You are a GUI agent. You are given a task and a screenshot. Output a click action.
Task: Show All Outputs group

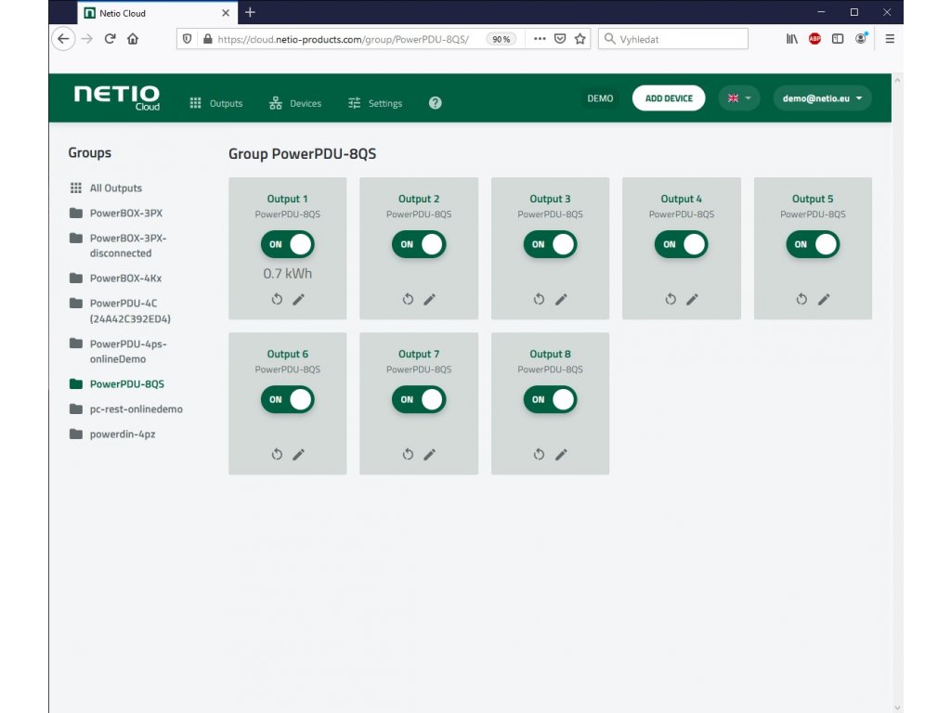(x=106, y=188)
